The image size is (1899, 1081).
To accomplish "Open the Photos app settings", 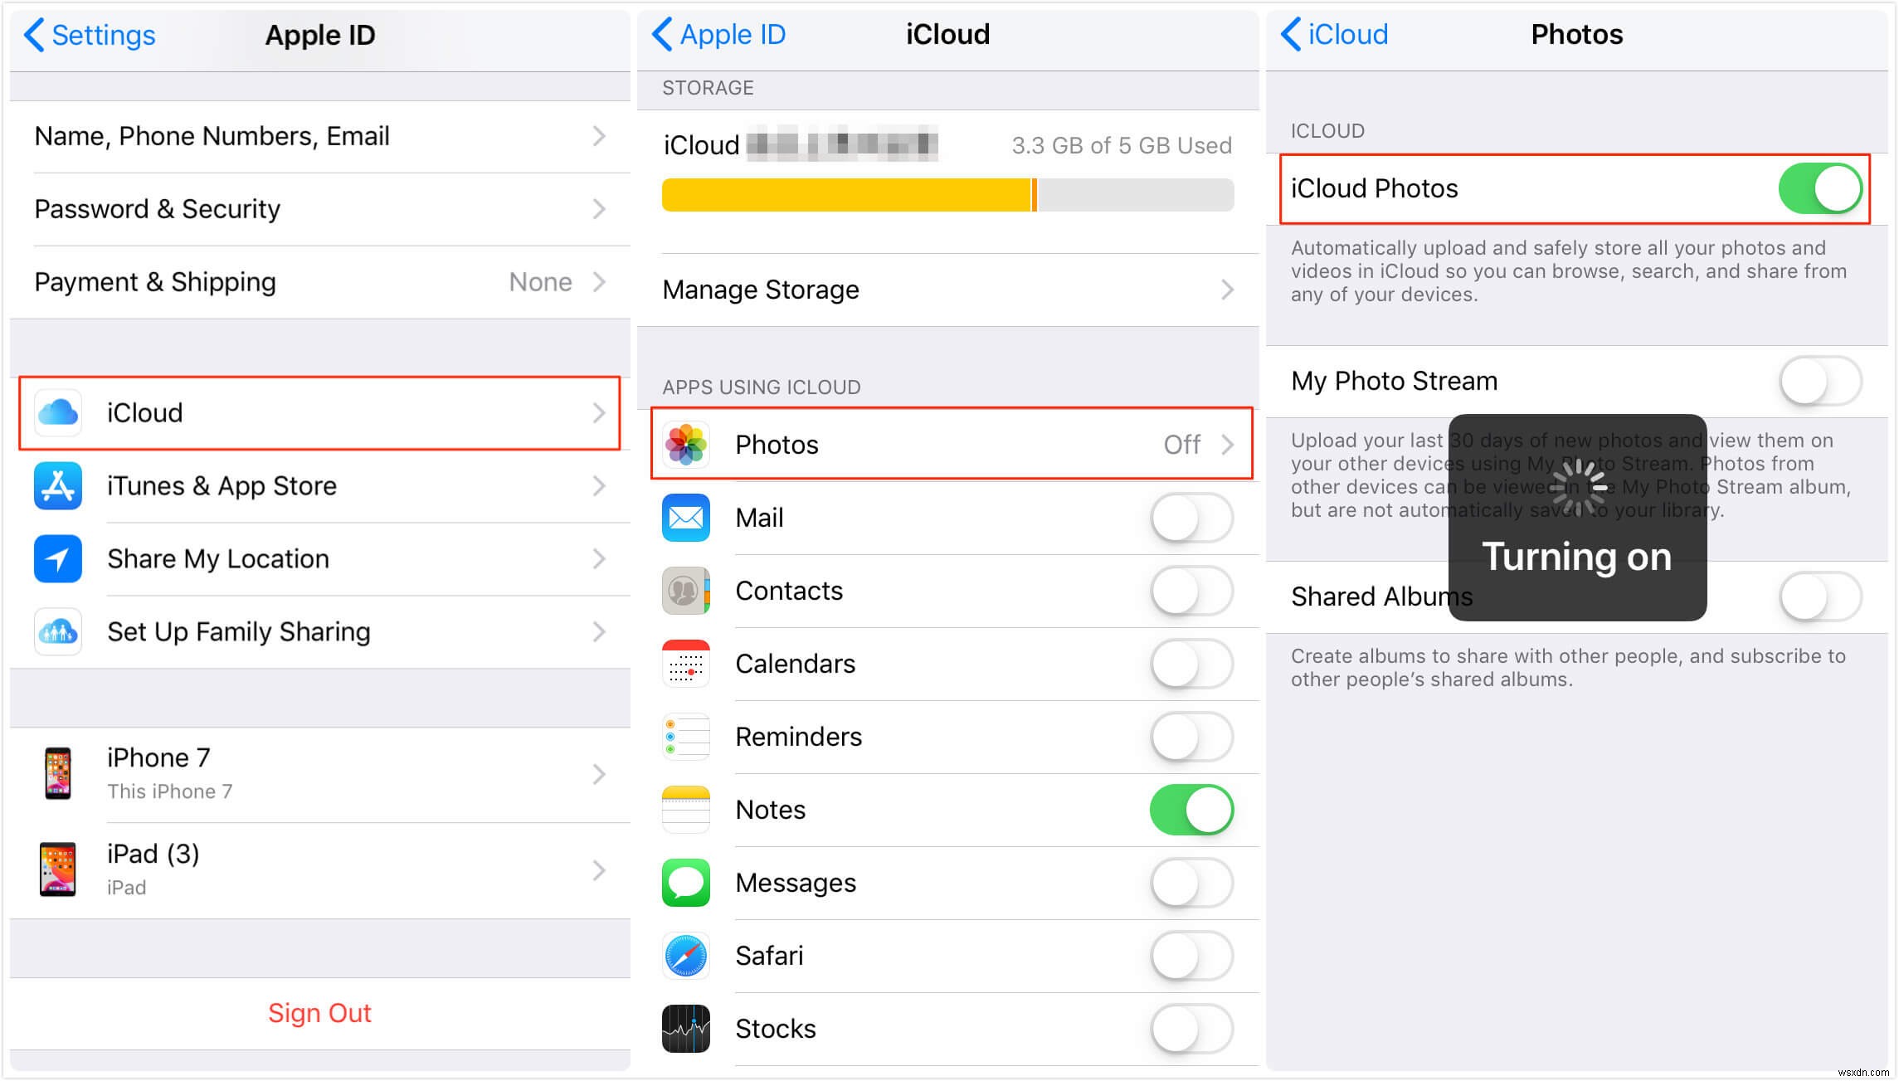I will (948, 445).
